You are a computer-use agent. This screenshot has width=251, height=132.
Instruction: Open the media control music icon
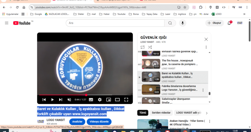[x=234, y=7]
